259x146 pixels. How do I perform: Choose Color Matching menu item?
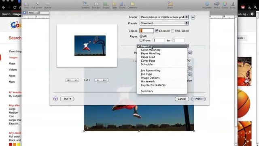(x=162, y=50)
